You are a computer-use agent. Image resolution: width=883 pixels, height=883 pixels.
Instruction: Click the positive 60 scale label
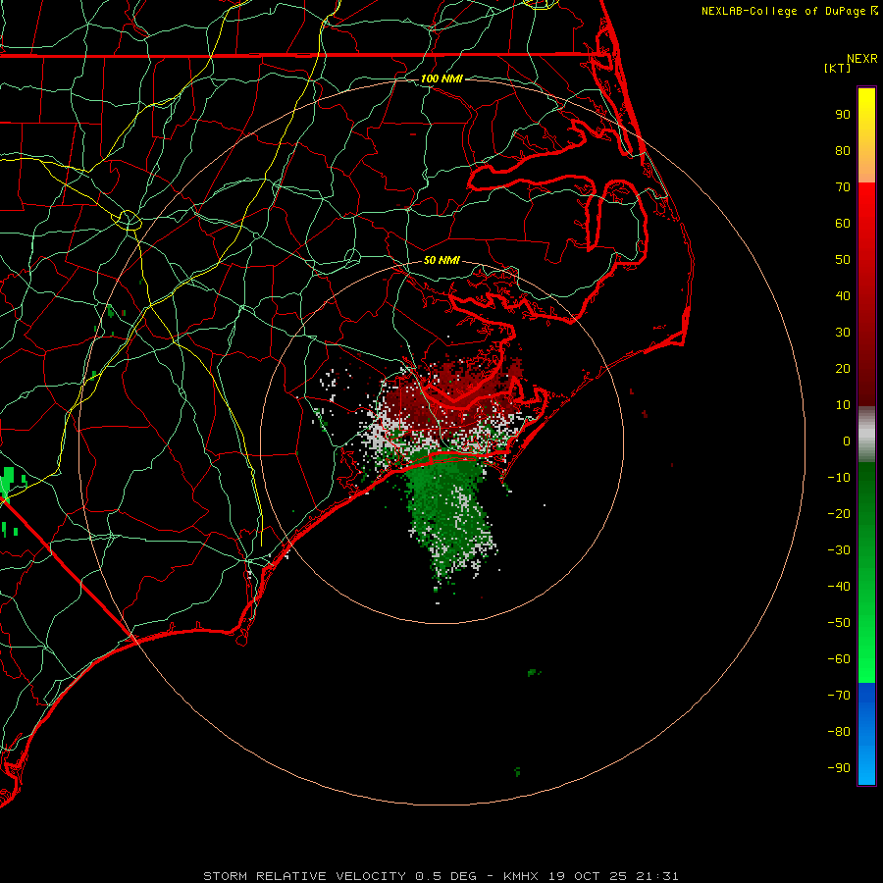click(843, 223)
